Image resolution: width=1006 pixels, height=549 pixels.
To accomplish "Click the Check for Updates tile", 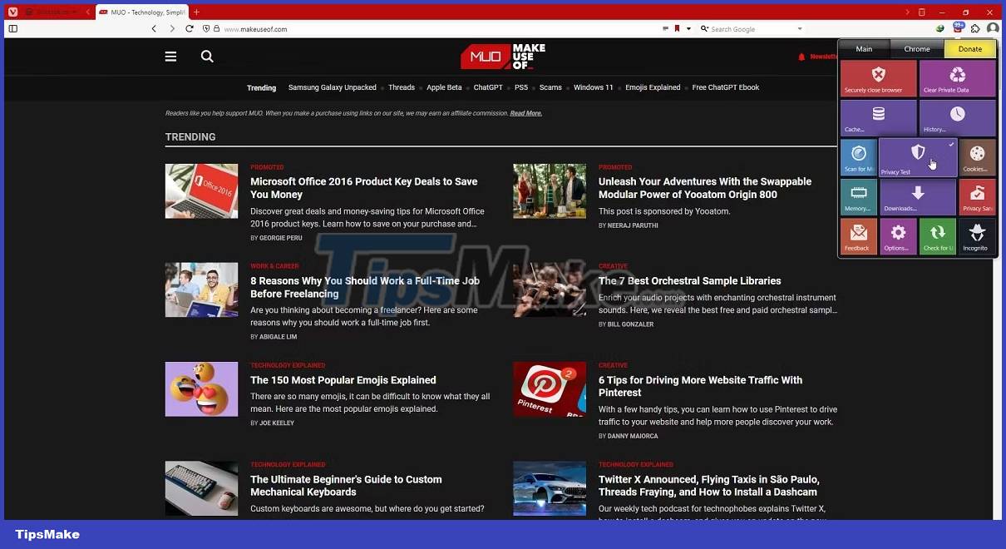I will 938,236.
